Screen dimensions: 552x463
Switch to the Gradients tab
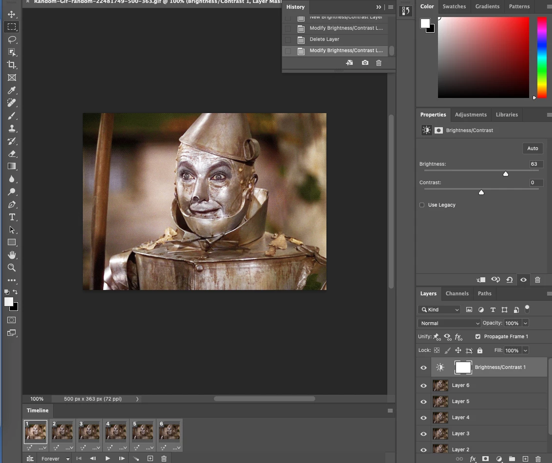coord(487,6)
